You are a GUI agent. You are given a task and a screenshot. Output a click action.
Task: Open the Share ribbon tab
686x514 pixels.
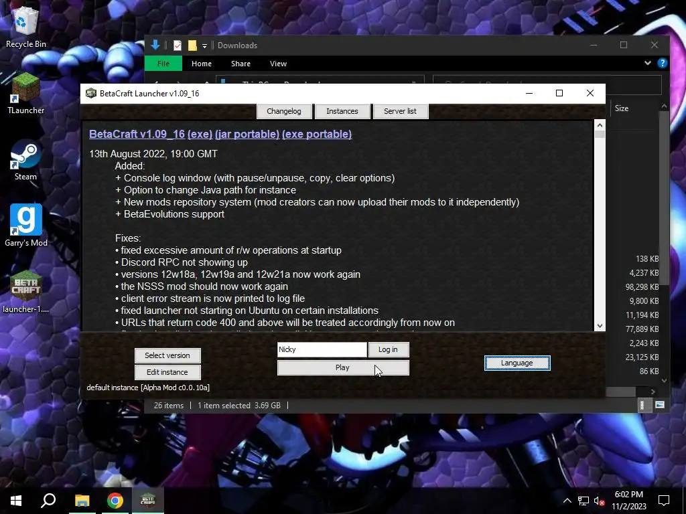pos(241,64)
